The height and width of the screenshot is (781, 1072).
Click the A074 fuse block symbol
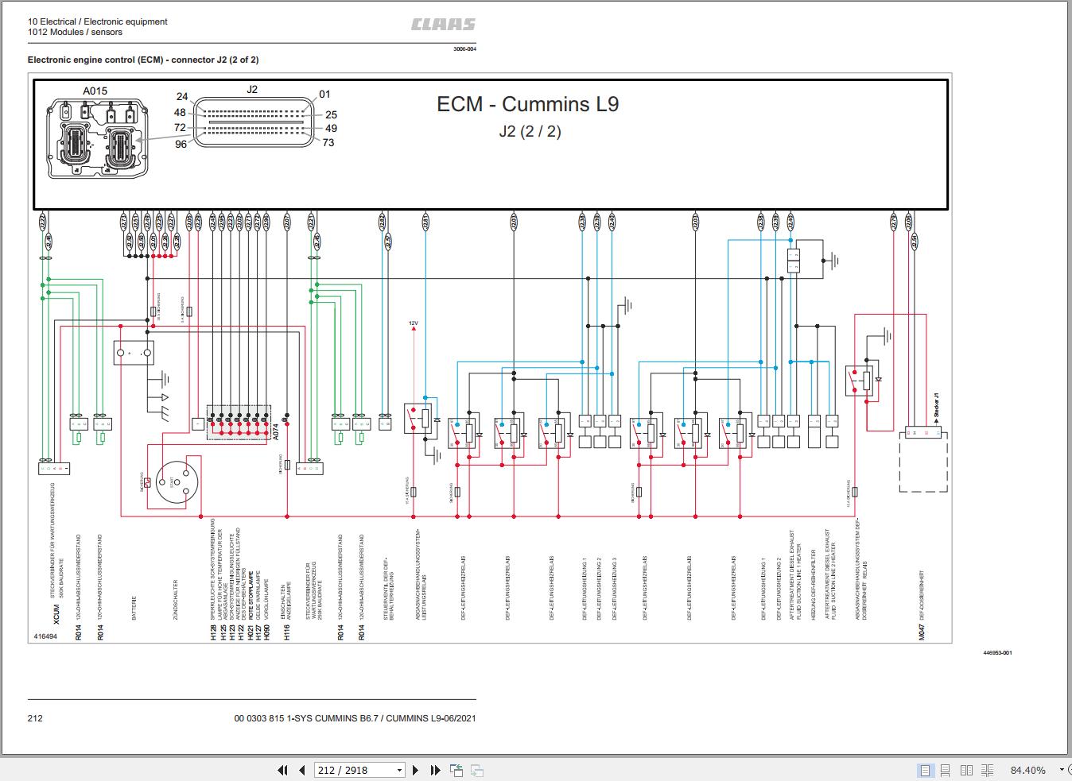(239, 423)
